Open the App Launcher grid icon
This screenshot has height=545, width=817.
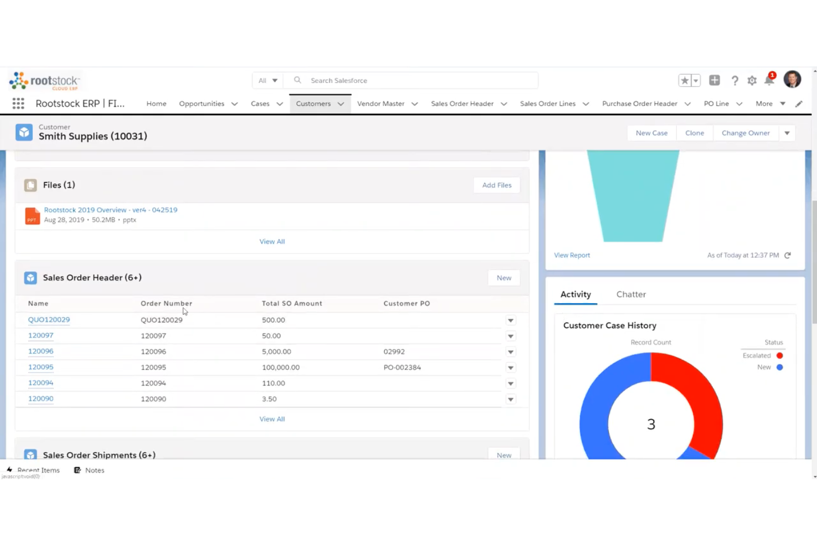point(18,103)
